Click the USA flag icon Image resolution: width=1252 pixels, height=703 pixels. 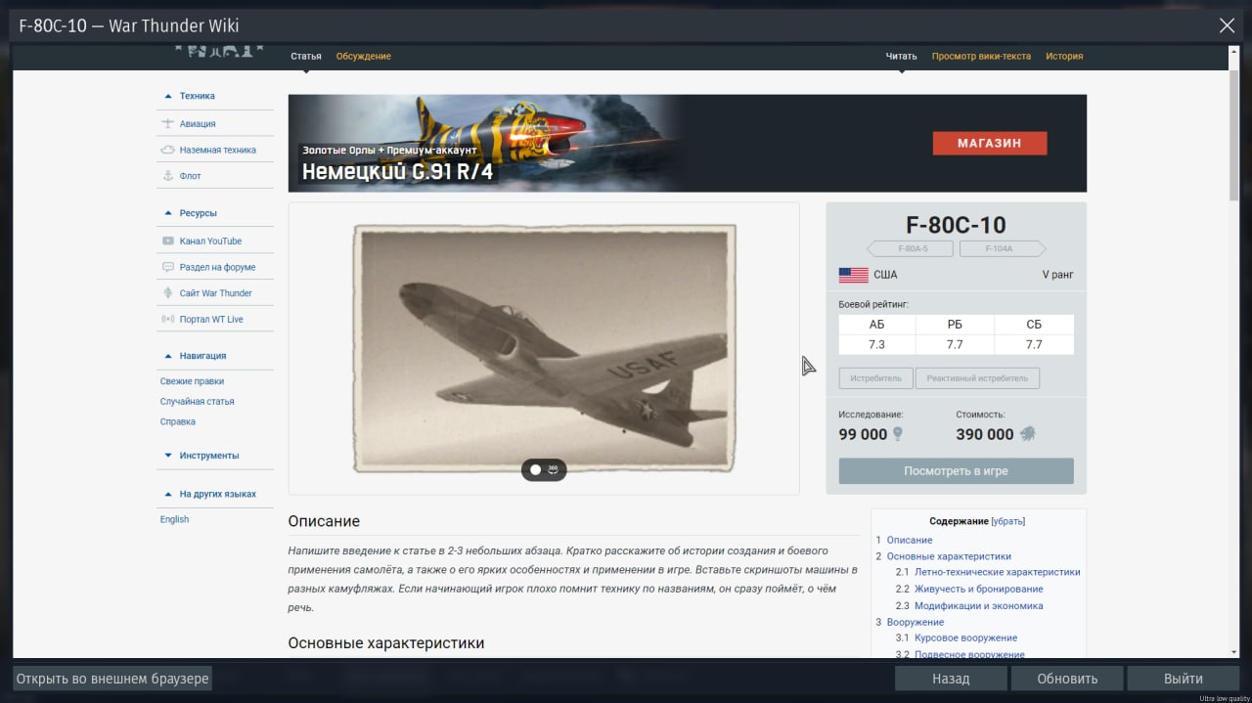tap(853, 275)
